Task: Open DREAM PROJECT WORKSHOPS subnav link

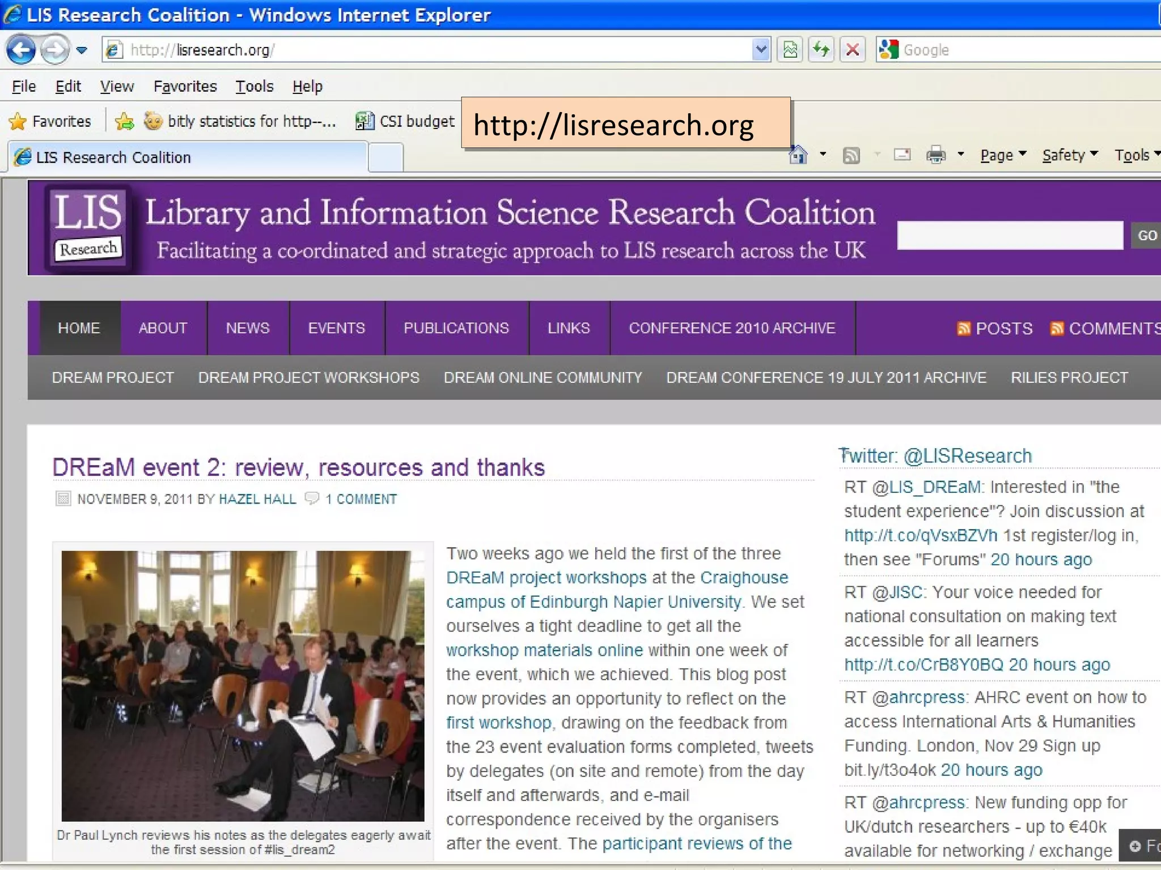Action: coord(309,378)
